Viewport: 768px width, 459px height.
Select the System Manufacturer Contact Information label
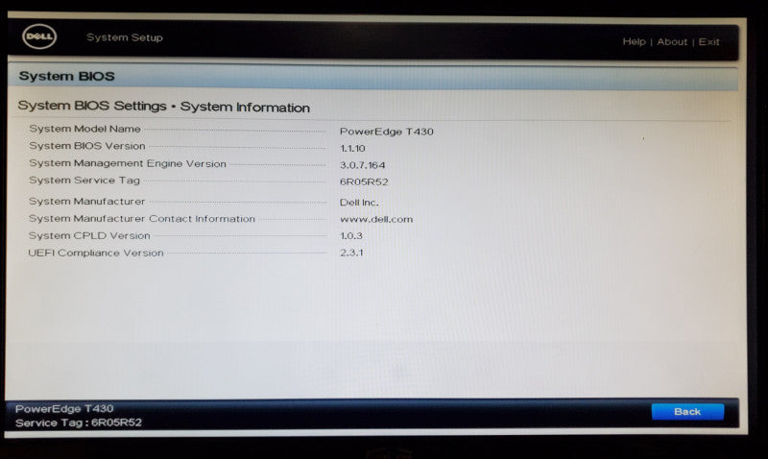[141, 219]
